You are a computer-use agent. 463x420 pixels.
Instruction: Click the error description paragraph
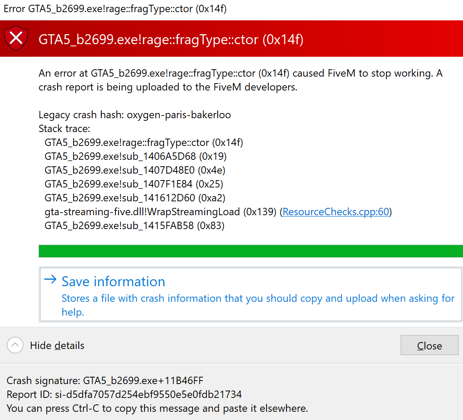tap(241, 80)
